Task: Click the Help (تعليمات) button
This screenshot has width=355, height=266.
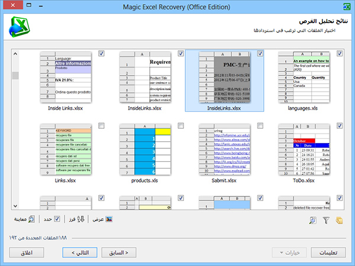Action: tap(328, 252)
